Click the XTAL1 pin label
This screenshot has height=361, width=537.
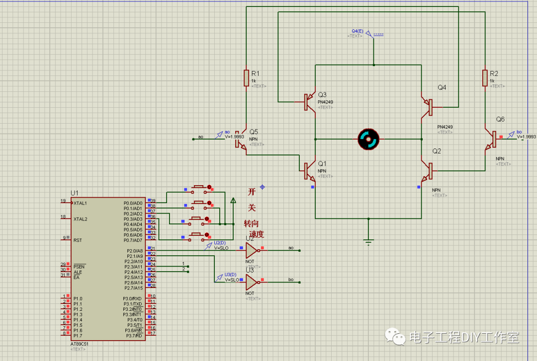click(80, 203)
